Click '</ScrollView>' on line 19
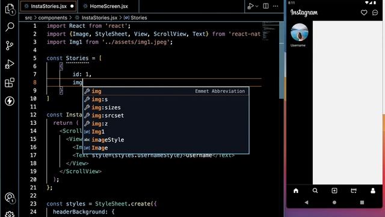 81,171
